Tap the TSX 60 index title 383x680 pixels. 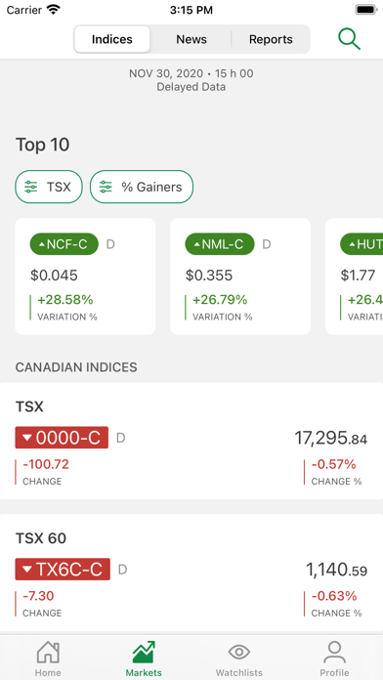41,538
